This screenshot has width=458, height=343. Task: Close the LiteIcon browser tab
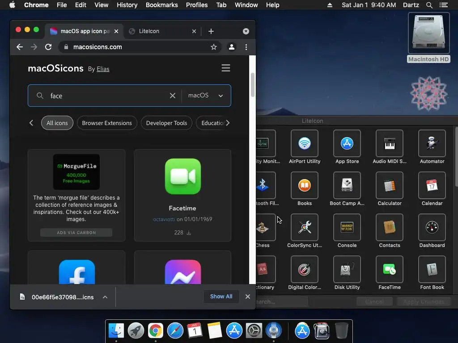[x=194, y=31]
